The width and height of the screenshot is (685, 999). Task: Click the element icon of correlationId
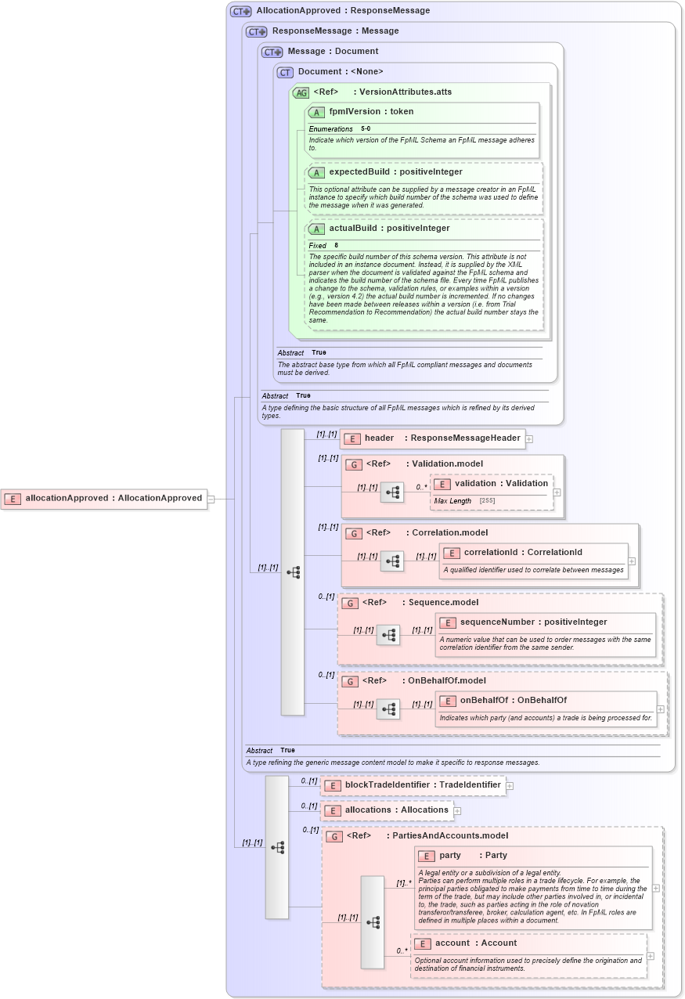(451, 553)
